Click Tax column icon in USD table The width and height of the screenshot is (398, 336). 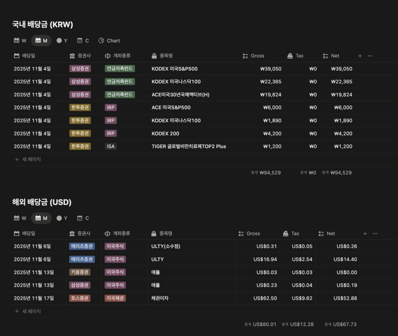point(285,233)
